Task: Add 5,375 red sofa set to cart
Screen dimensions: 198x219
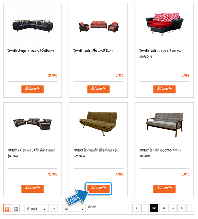Action: click(98, 89)
